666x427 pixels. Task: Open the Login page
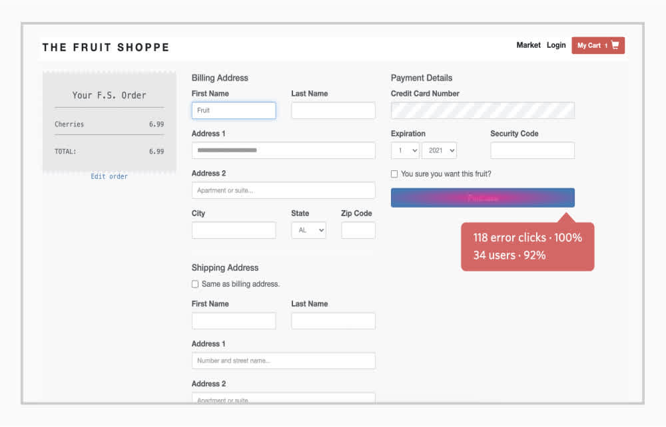tap(556, 45)
